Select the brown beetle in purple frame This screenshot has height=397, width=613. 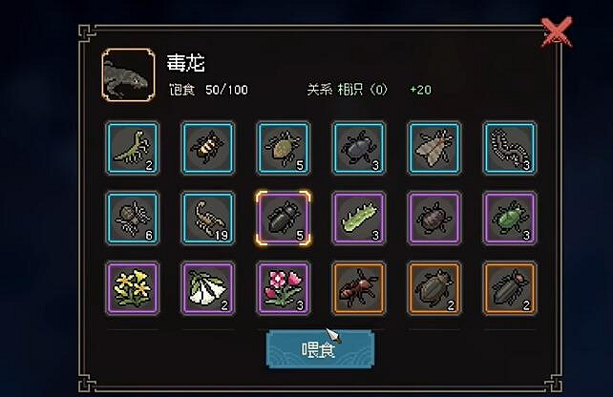pyautogui.click(x=434, y=219)
